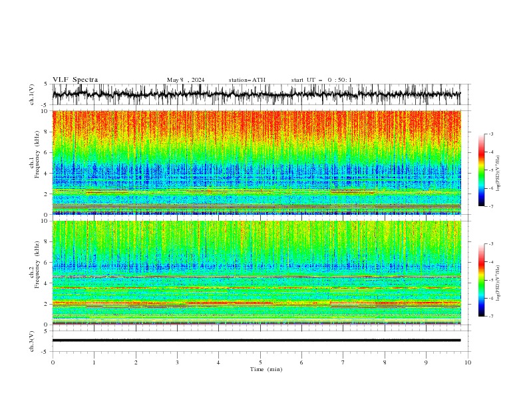Click the "8" kHz tick on ch.1 spectrogram
Screen dimensions: 527x407
coord(46,132)
